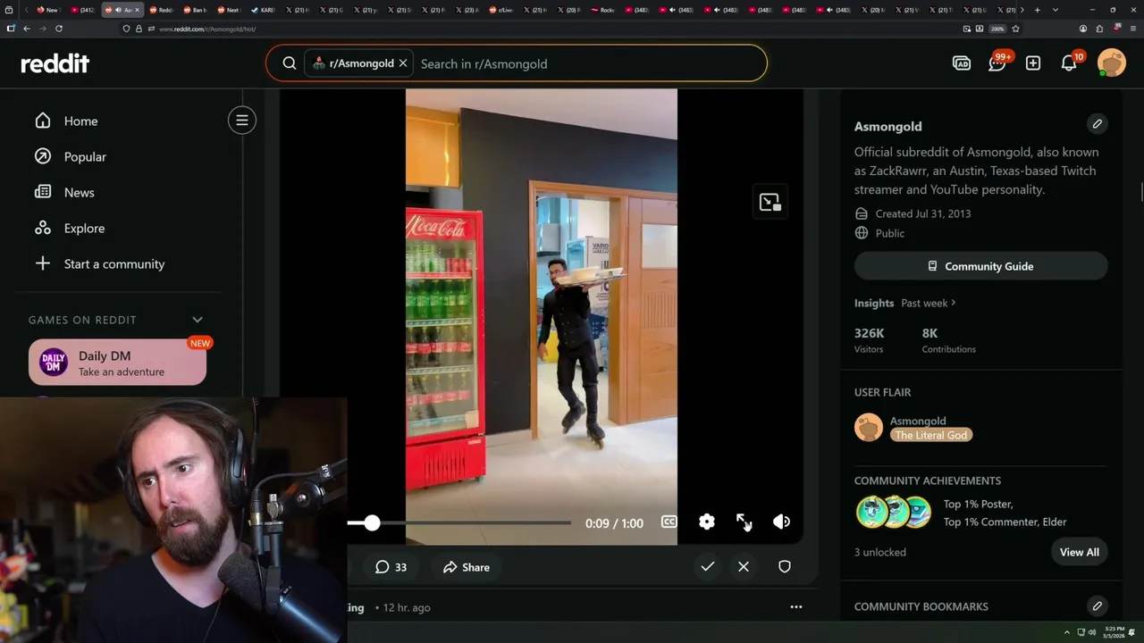The width and height of the screenshot is (1144, 643).
Task: Open next post's overflow menu
Action: (795, 607)
